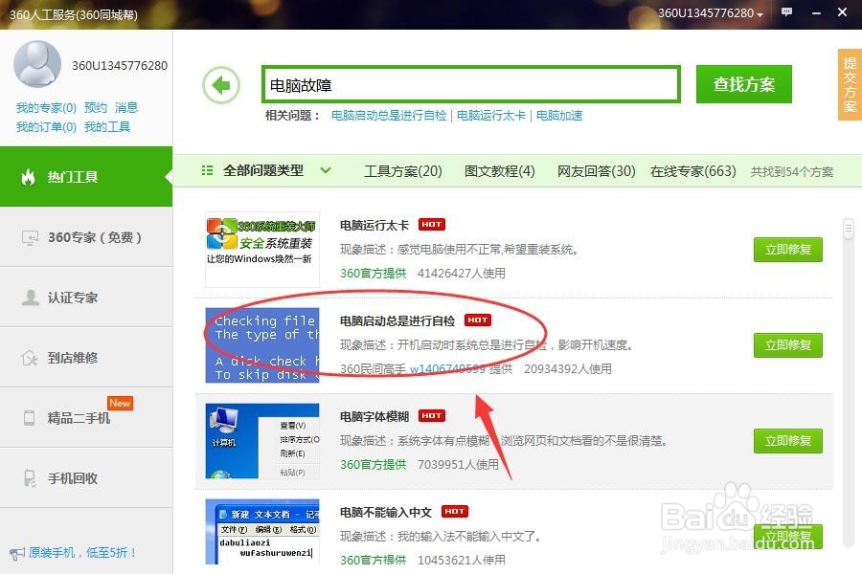Click the username 360U1345776280 beside avatar
The width and height of the screenshot is (862, 574).
[120, 65]
